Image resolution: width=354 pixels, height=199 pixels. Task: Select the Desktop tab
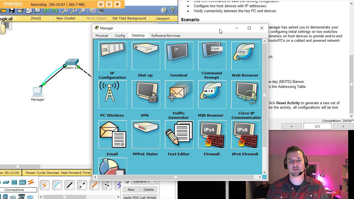pos(138,35)
